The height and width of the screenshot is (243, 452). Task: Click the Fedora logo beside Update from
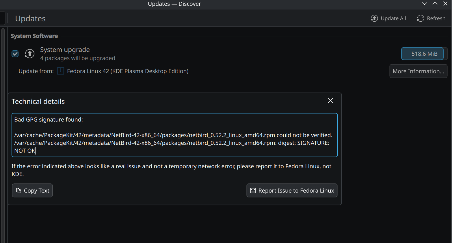(60, 71)
